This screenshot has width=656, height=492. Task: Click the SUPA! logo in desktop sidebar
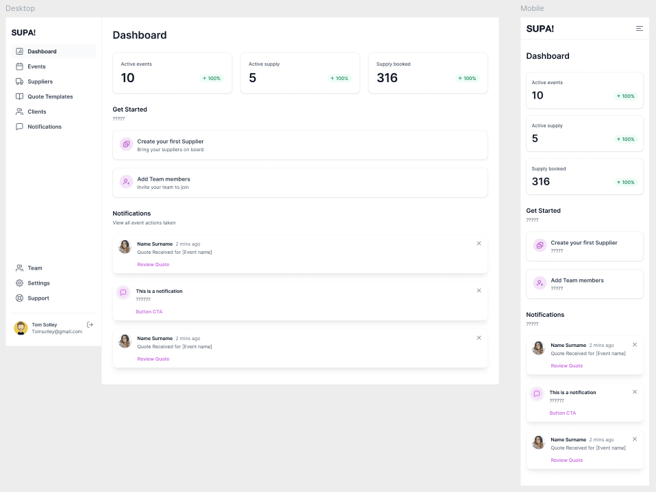(23, 33)
